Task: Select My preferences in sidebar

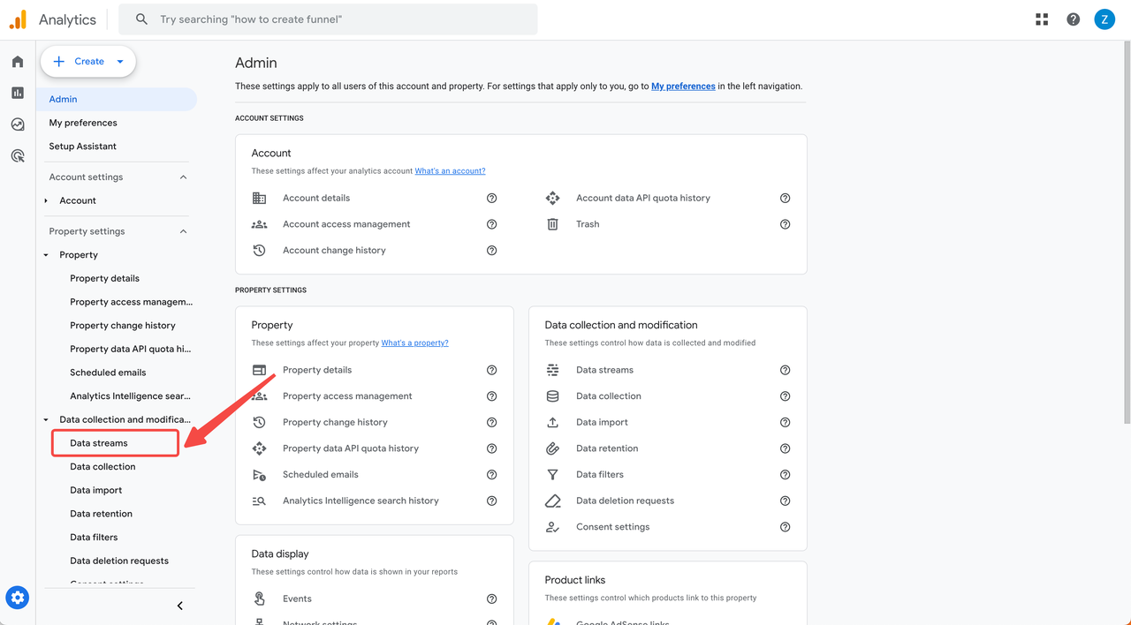Action: 83,123
